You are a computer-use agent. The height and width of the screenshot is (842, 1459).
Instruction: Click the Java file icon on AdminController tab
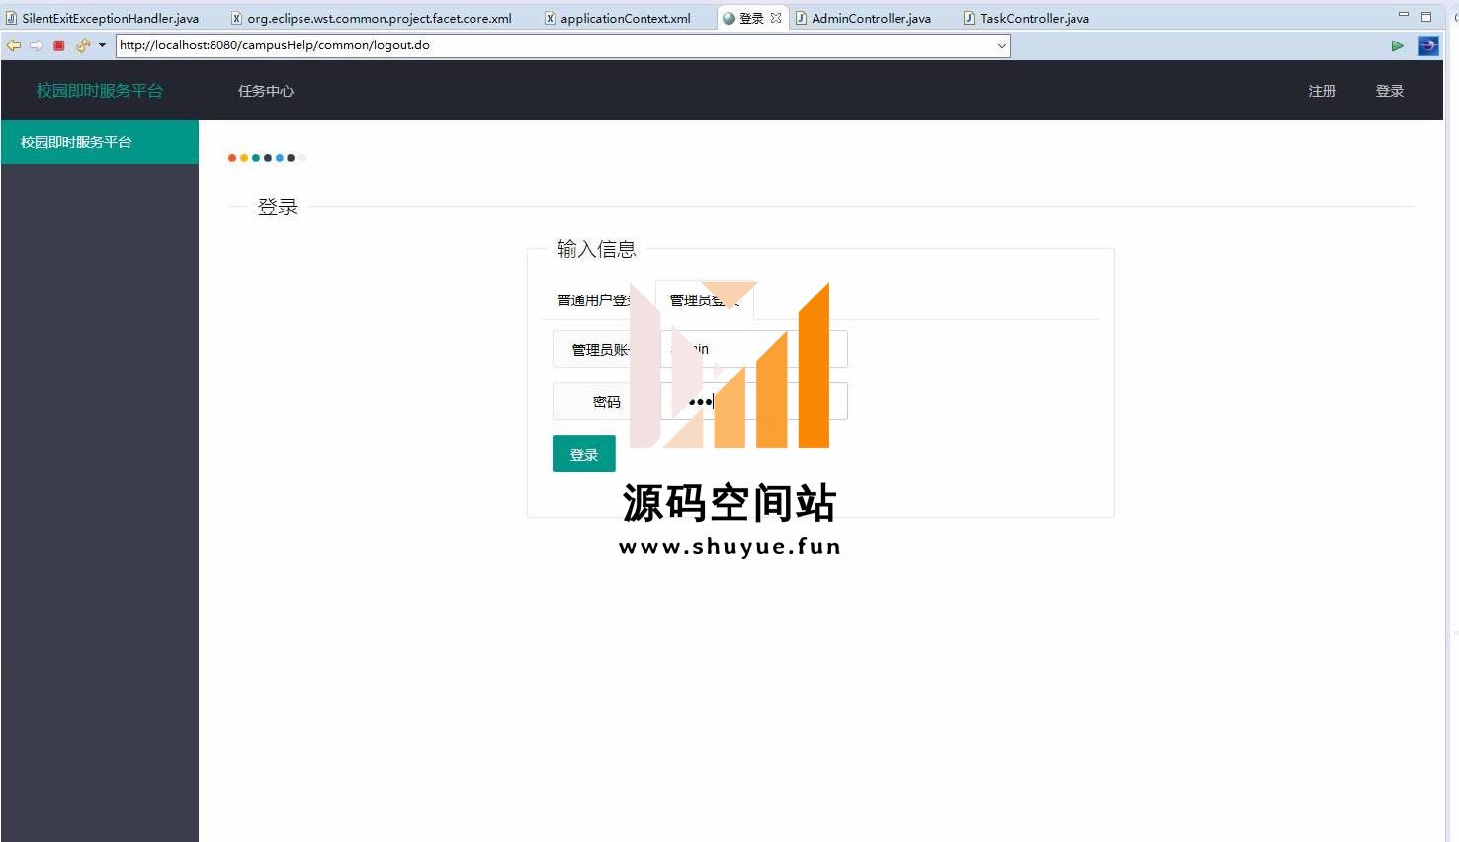pyautogui.click(x=801, y=18)
